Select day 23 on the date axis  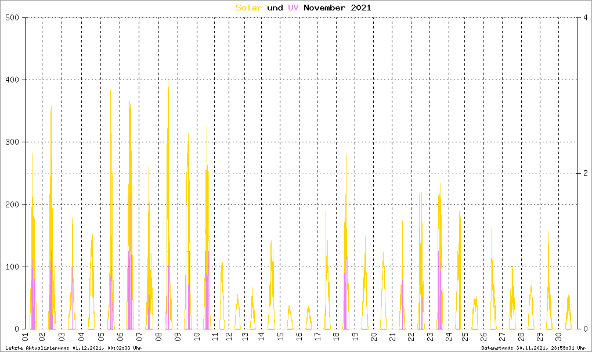(x=429, y=337)
